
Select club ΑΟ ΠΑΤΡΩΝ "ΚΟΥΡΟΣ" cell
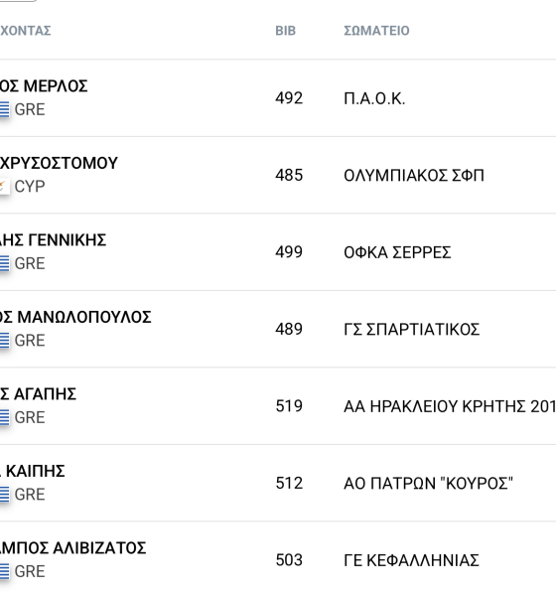coord(428,484)
